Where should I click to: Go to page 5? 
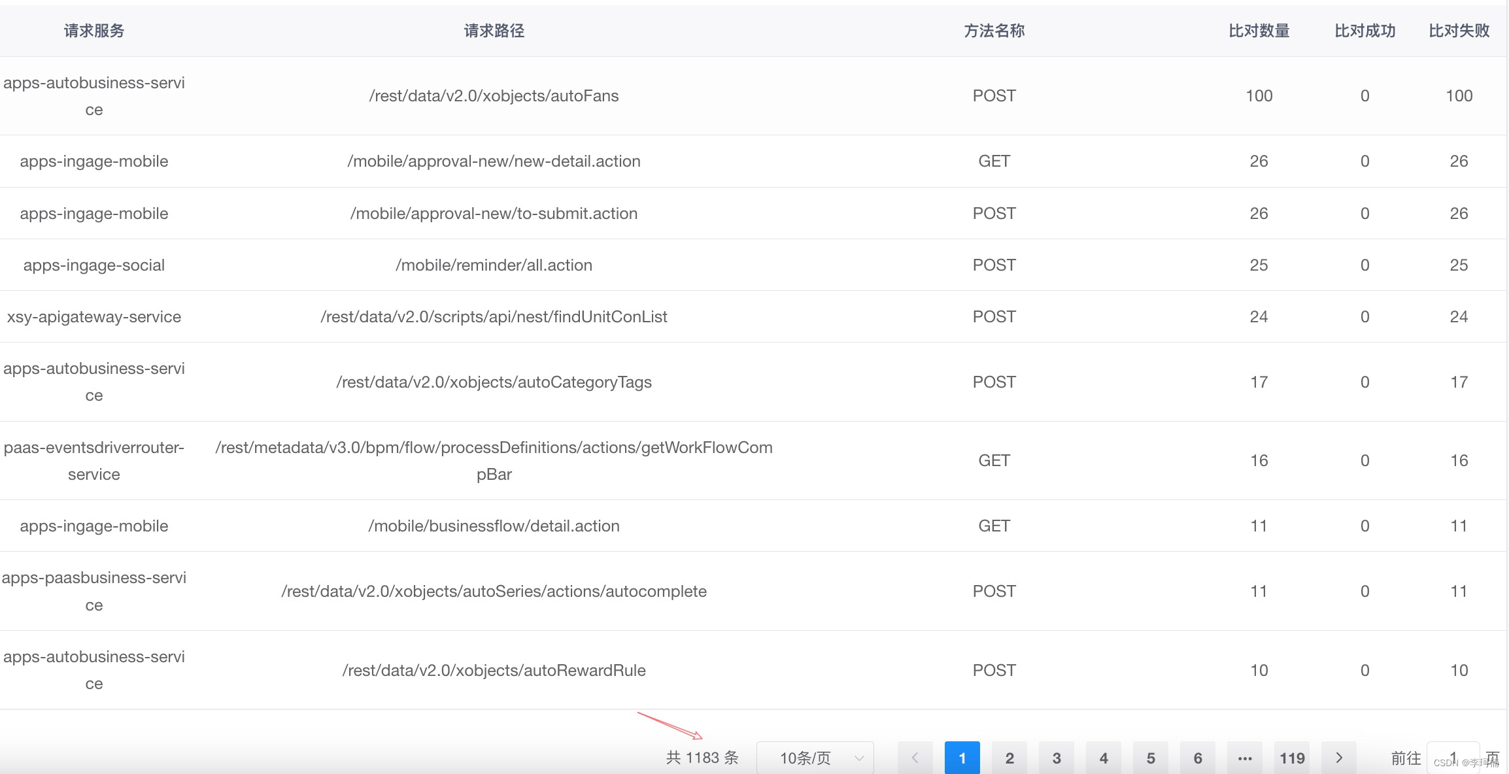click(1150, 758)
